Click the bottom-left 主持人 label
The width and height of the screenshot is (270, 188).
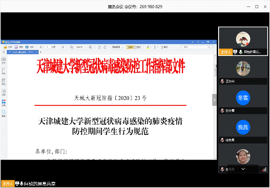coord(7,184)
